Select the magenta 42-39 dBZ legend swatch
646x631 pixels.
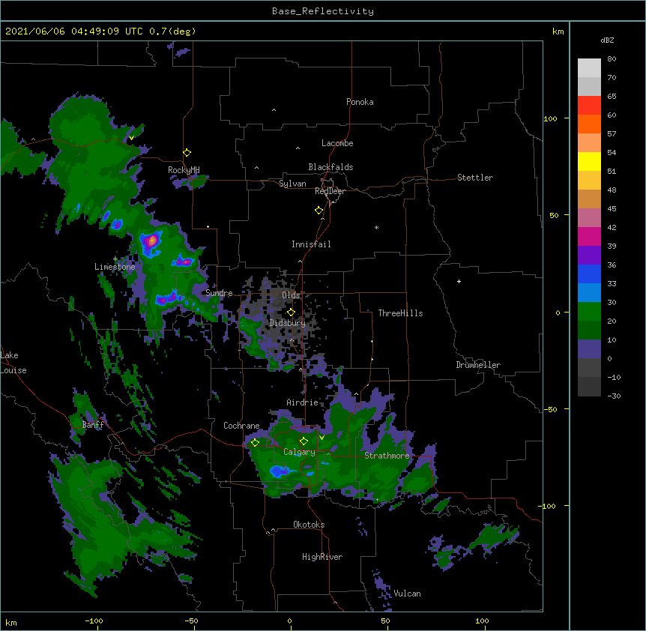[589, 237]
